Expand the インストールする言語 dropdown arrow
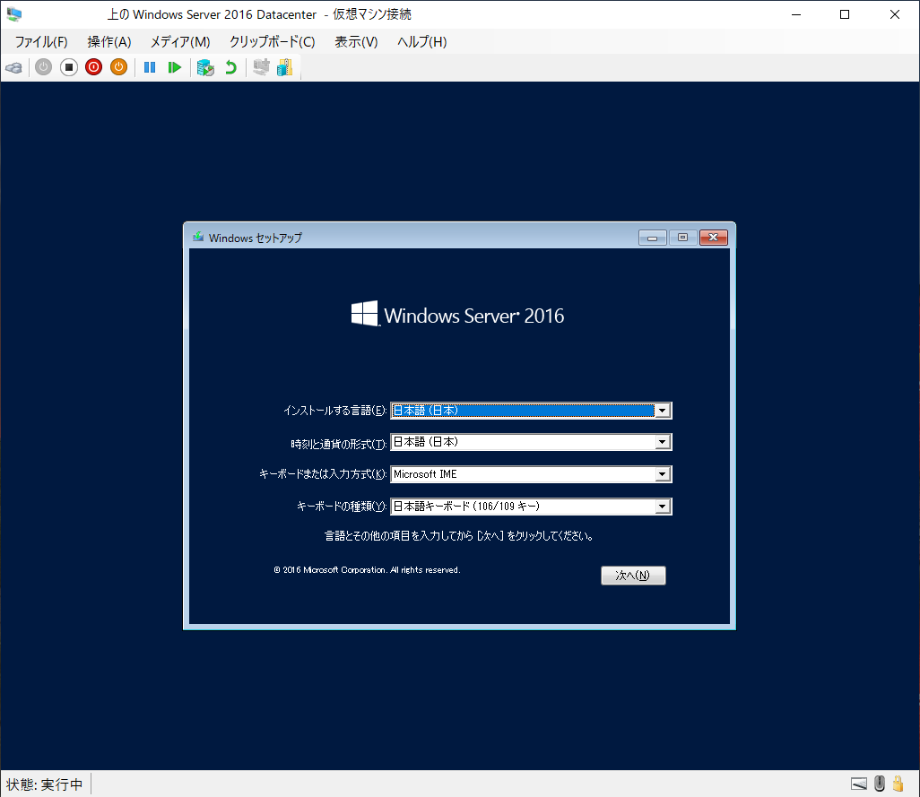Image resolution: width=920 pixels, height=797 pixels. (663, 411)
